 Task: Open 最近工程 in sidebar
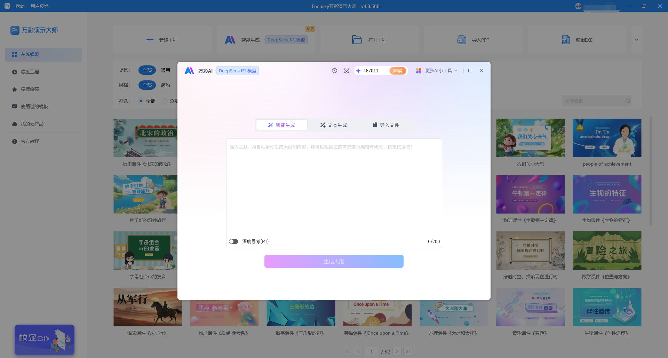(x=43, y=72)
